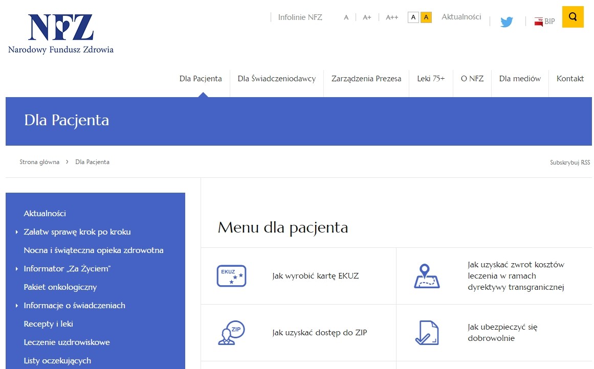Open Listy oczekujących sidebar link
The height and width of the screenshot is (369, 594).
click(57, 361)
